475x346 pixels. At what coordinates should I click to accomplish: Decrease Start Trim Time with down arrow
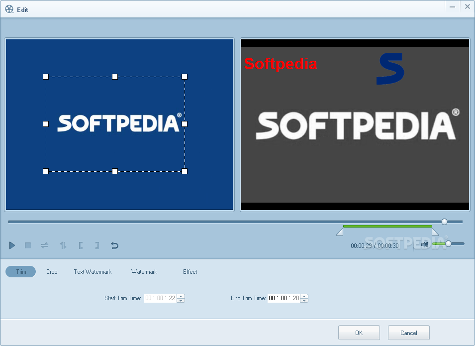coord(181,301)
